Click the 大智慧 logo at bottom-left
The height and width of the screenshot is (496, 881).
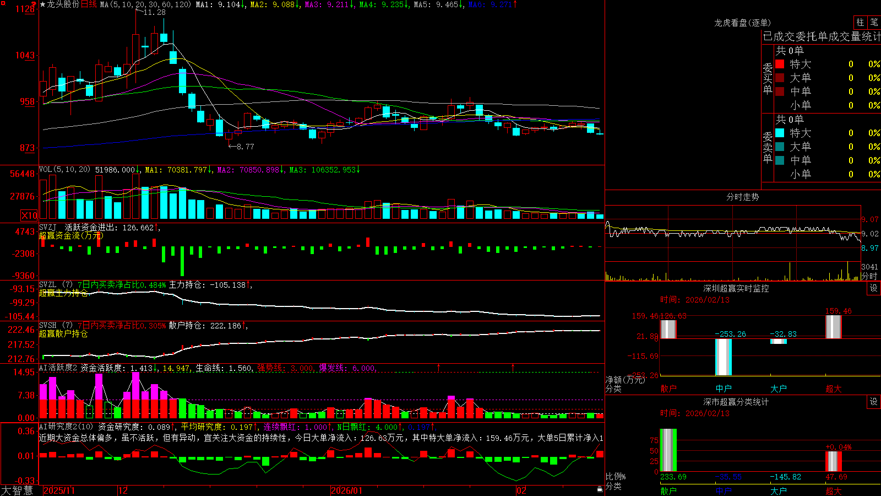(17, 490)
